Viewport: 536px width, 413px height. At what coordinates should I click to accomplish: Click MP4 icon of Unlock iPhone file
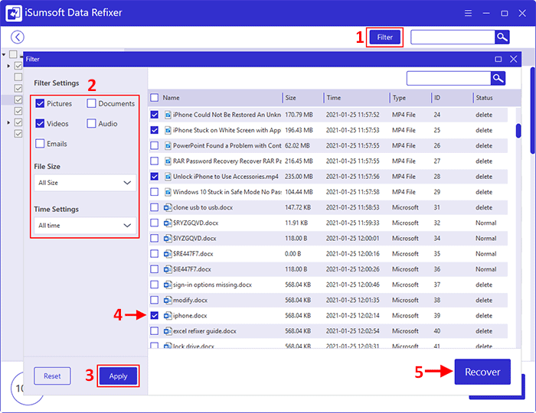(168, 177)
